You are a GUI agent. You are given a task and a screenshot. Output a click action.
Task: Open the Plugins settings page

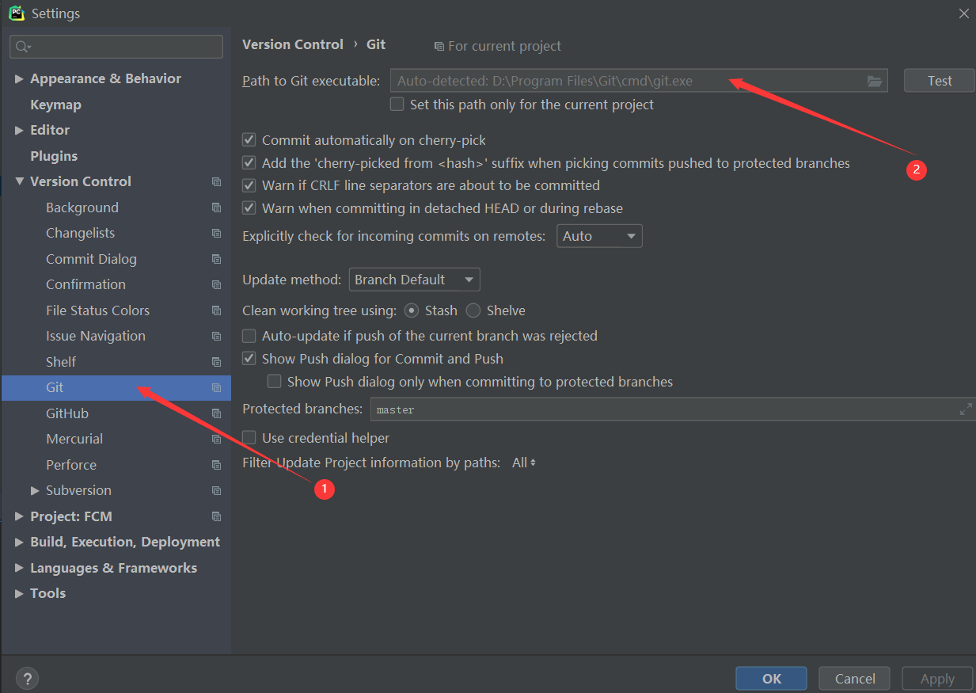click(54, 156)
